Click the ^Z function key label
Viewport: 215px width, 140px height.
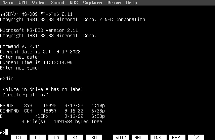coord(196,137)
